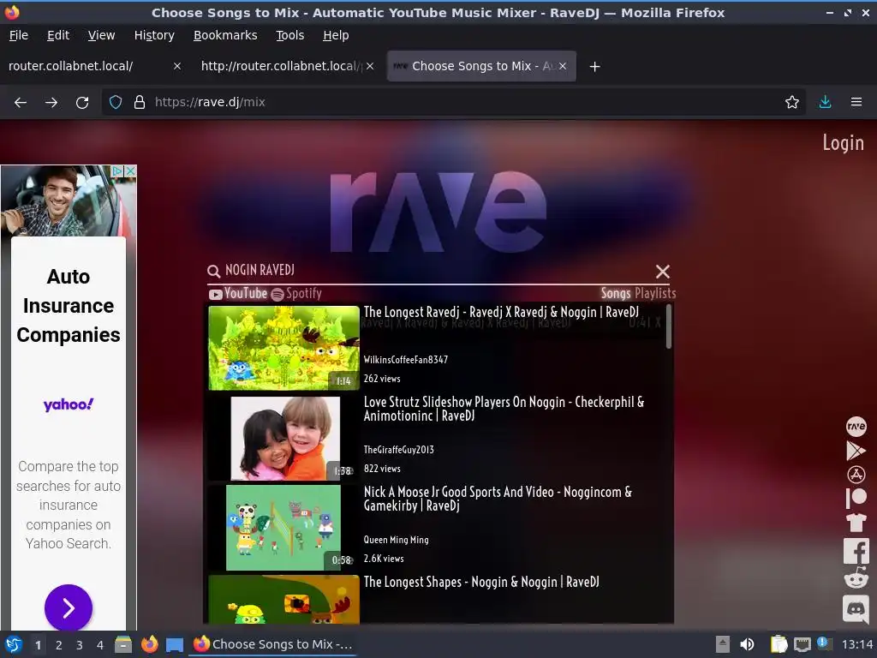The height and width of the screenshot is (658, 877).
Task: Reload the current page
Action: (82, 103)
